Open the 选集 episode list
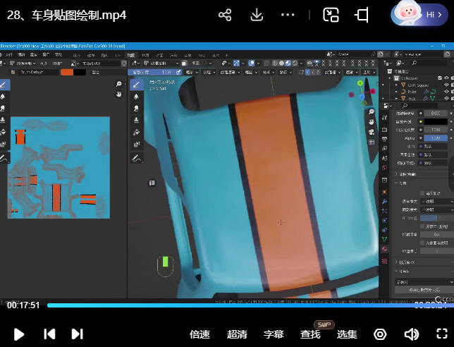454x347 pixels. point(347,334)
